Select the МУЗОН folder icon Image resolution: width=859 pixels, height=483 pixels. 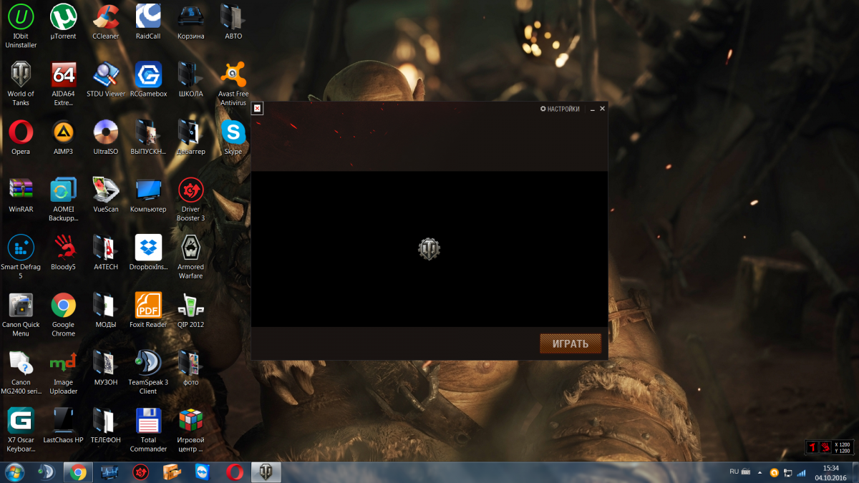pos(106,369)
